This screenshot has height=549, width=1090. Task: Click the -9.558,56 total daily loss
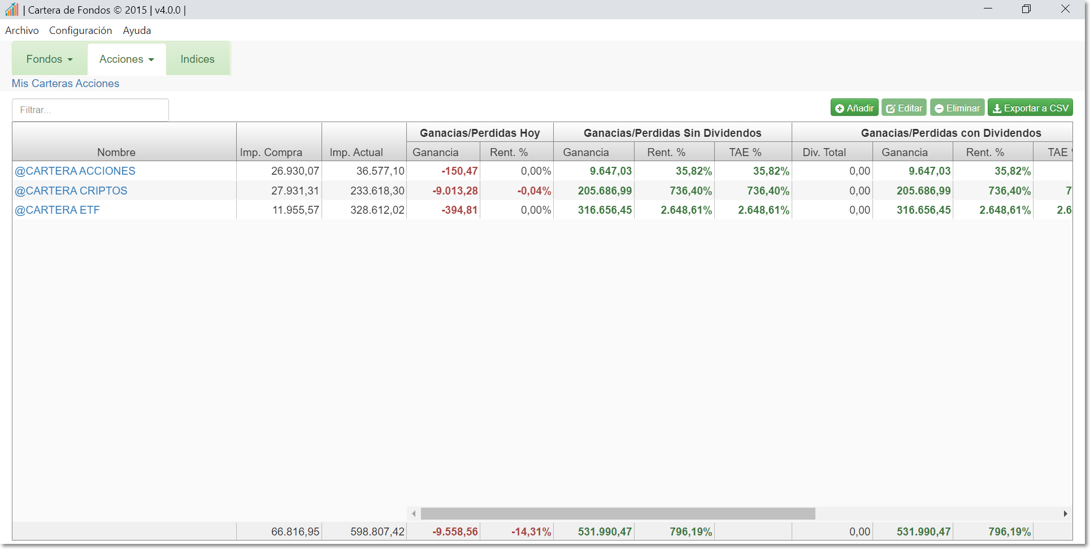click(x=455, y=531)
